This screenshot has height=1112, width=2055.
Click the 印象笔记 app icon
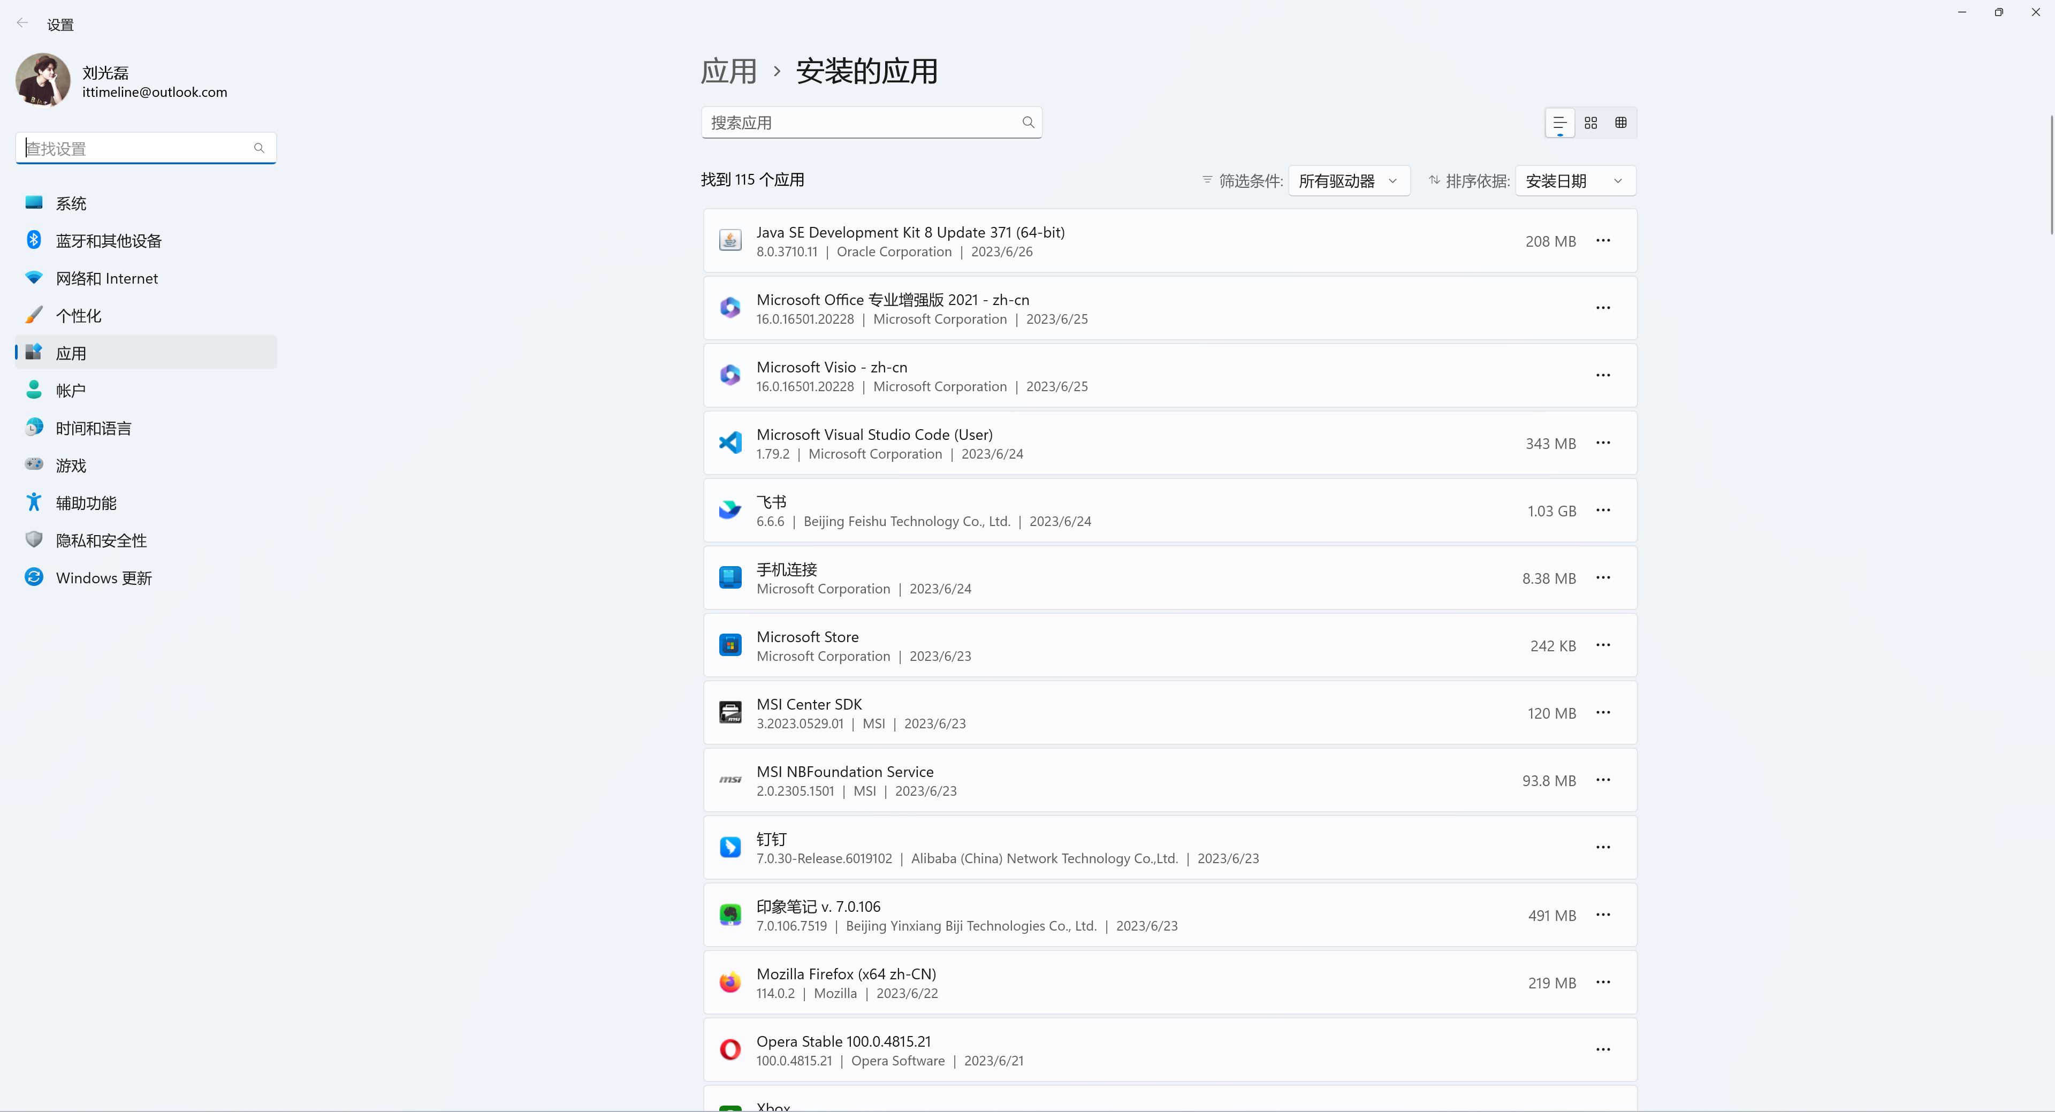point(730,914)
